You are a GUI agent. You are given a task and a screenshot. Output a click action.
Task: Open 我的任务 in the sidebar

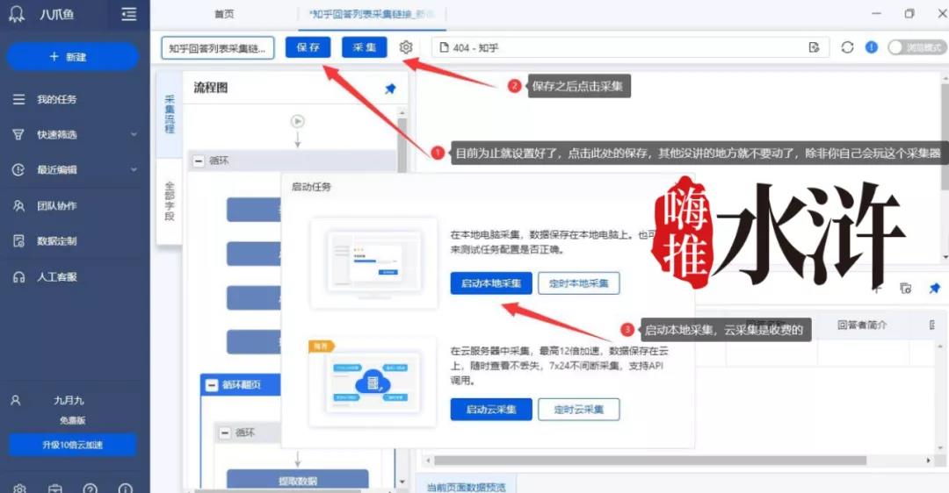(x=56, y=99)
